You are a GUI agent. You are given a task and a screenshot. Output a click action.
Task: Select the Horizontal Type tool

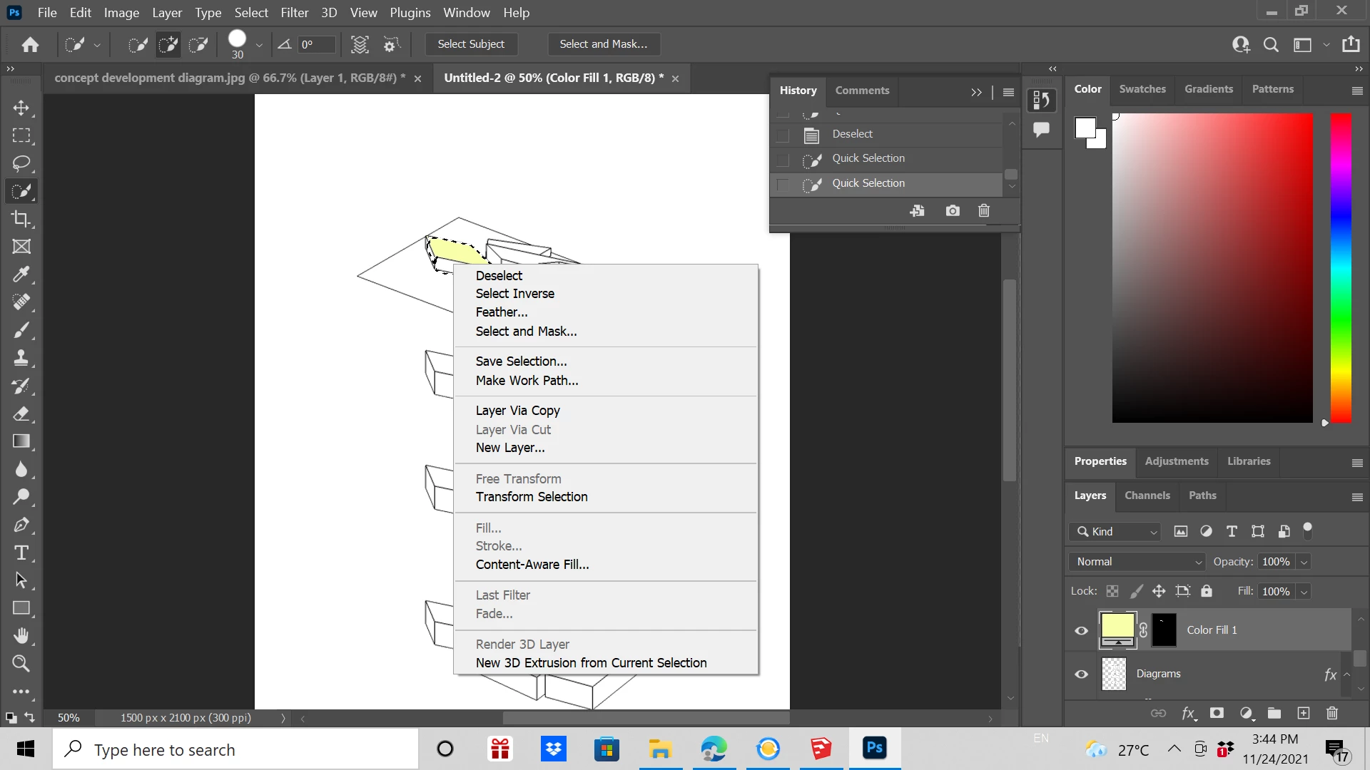click(x=21, y=553)
